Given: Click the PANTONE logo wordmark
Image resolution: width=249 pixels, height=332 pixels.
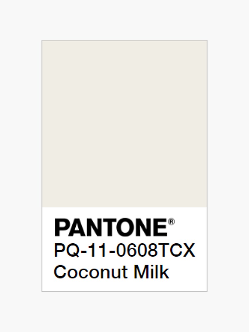Looking at the screenshot, I should [111, 228].
